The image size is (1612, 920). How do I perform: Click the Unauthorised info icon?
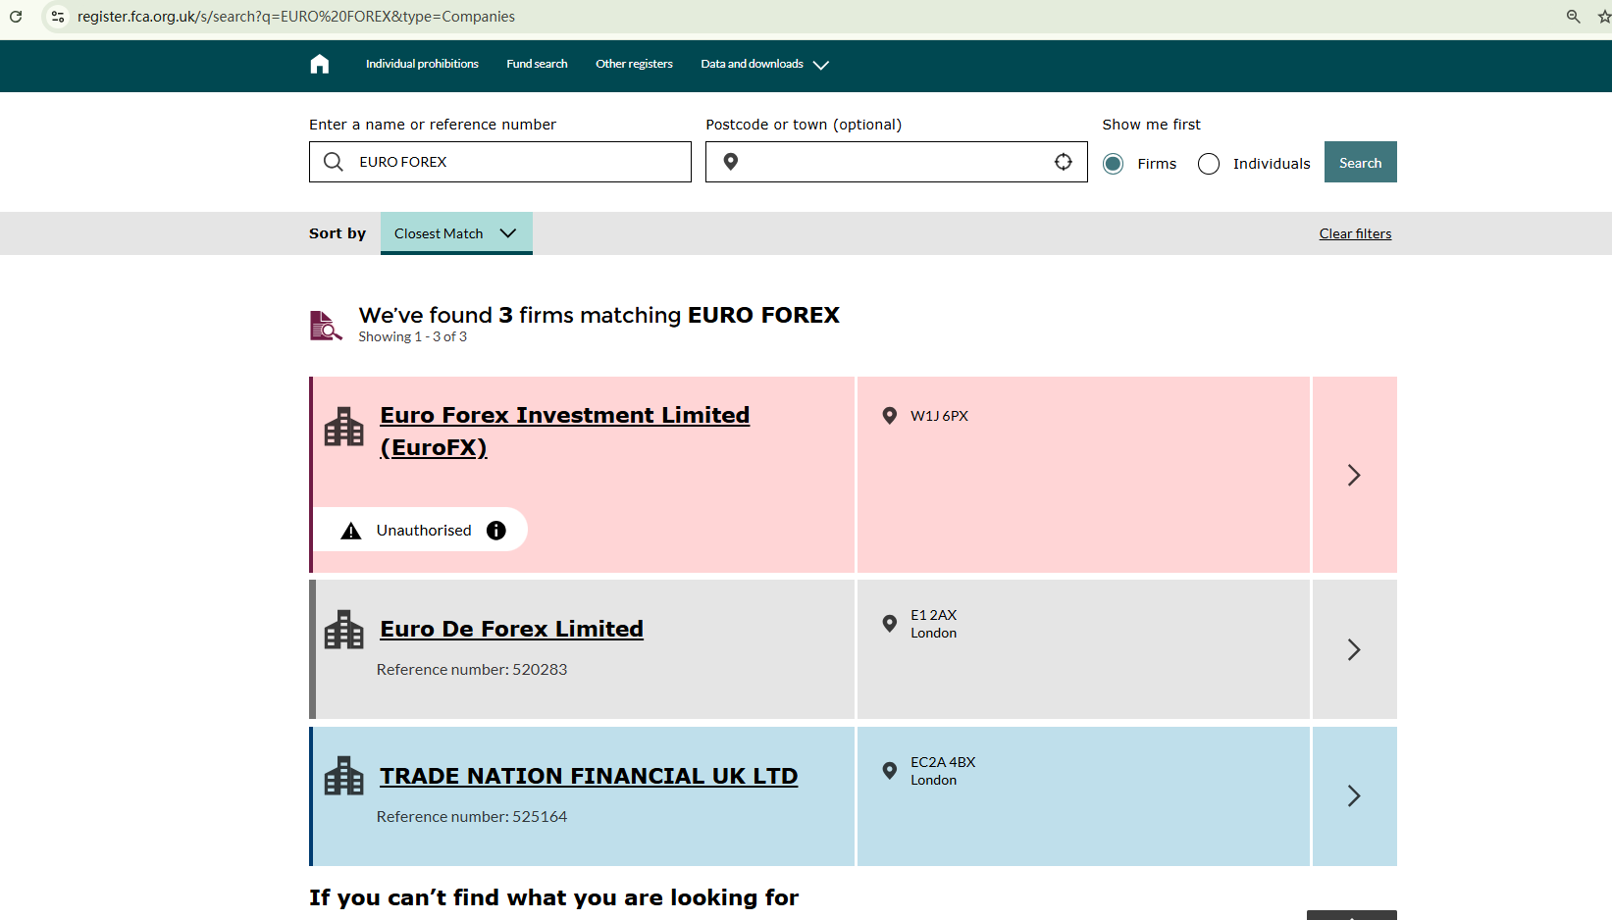tap(496, 531)
